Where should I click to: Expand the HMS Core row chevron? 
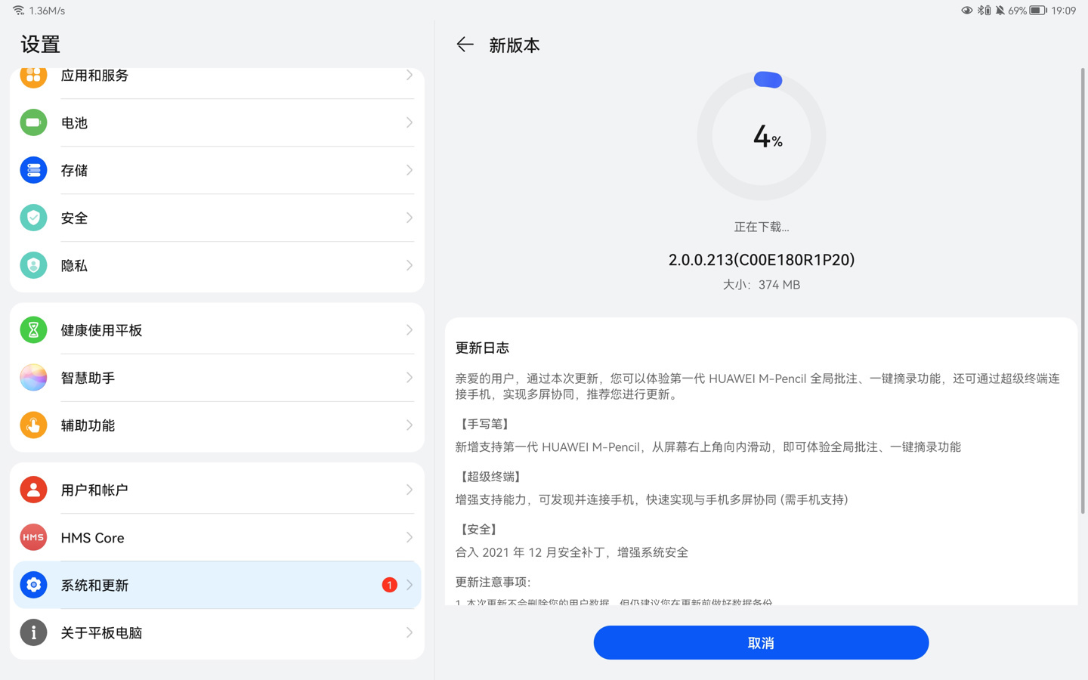[x=409, y=537]
